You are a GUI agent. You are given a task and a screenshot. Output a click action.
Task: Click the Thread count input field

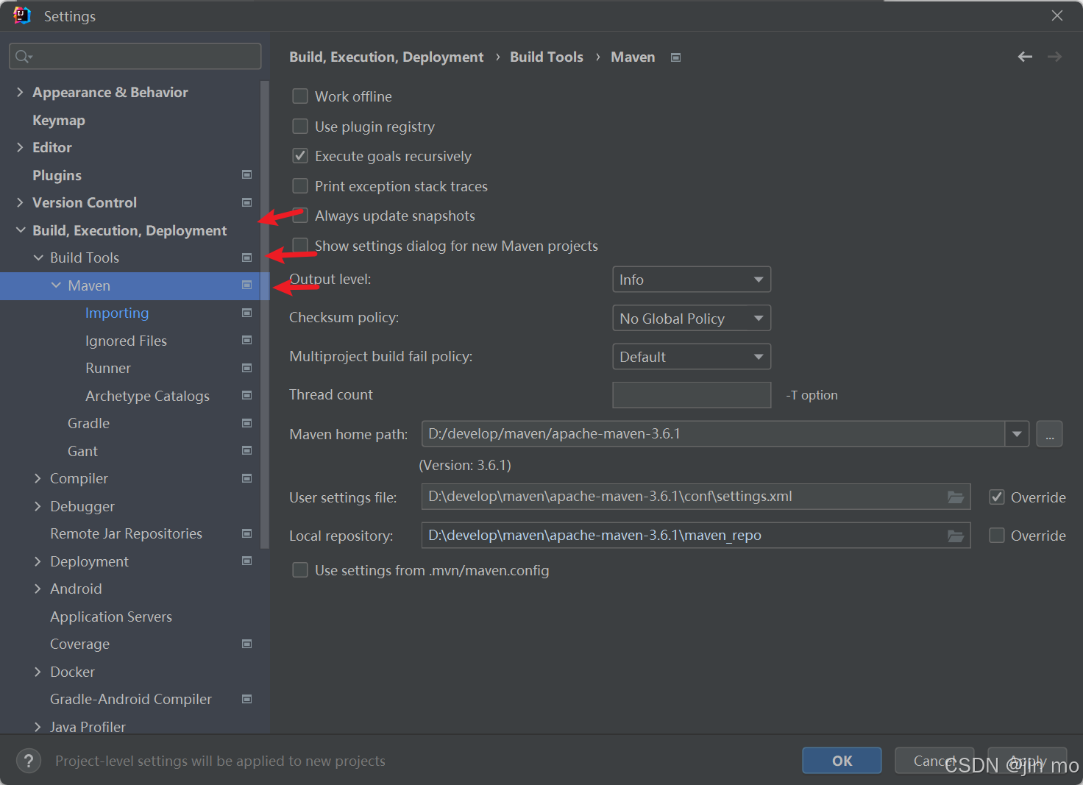pyautogui.click(x=692, y=395)
